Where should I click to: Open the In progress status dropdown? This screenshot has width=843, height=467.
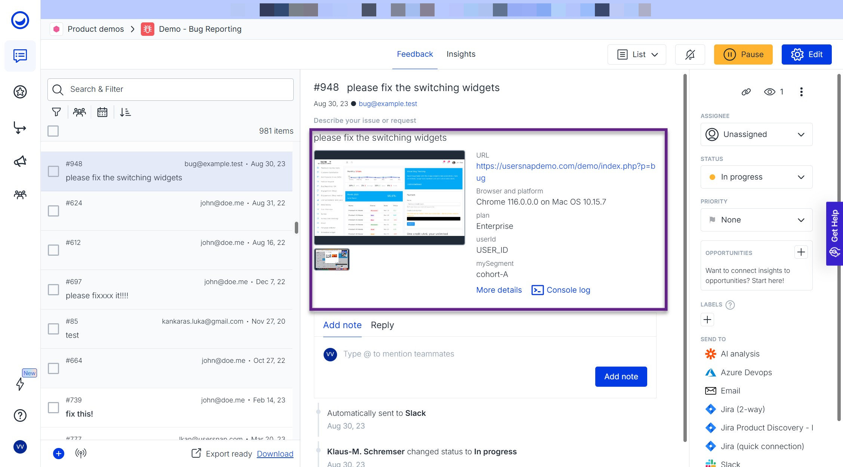pyautogui.click(x=756, y=177)
